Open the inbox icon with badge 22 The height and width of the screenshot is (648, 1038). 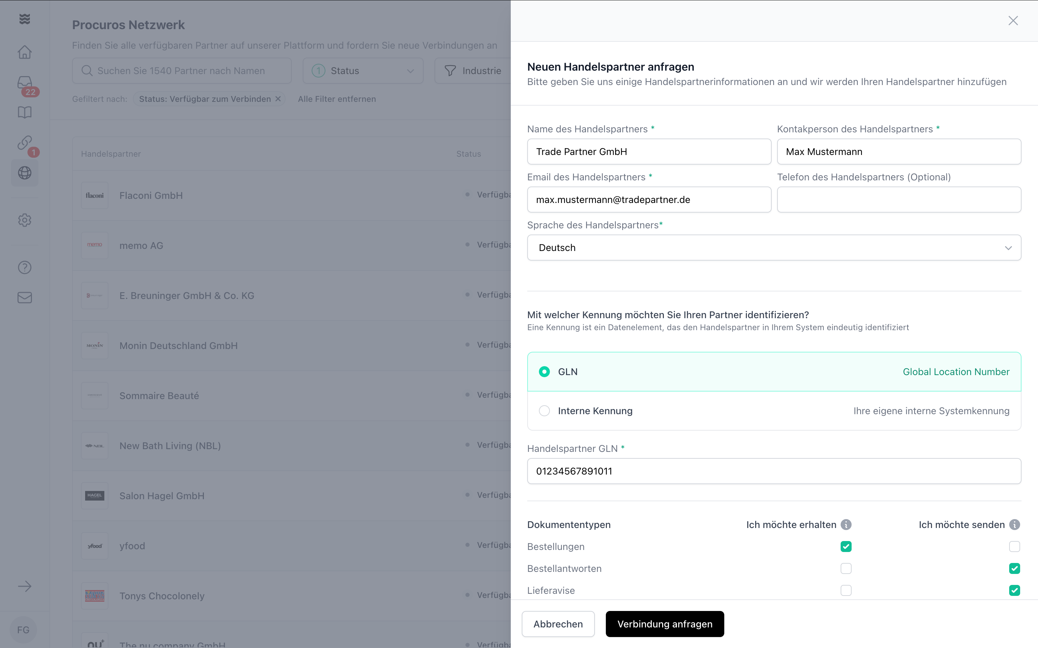click(x=24, y=82)
